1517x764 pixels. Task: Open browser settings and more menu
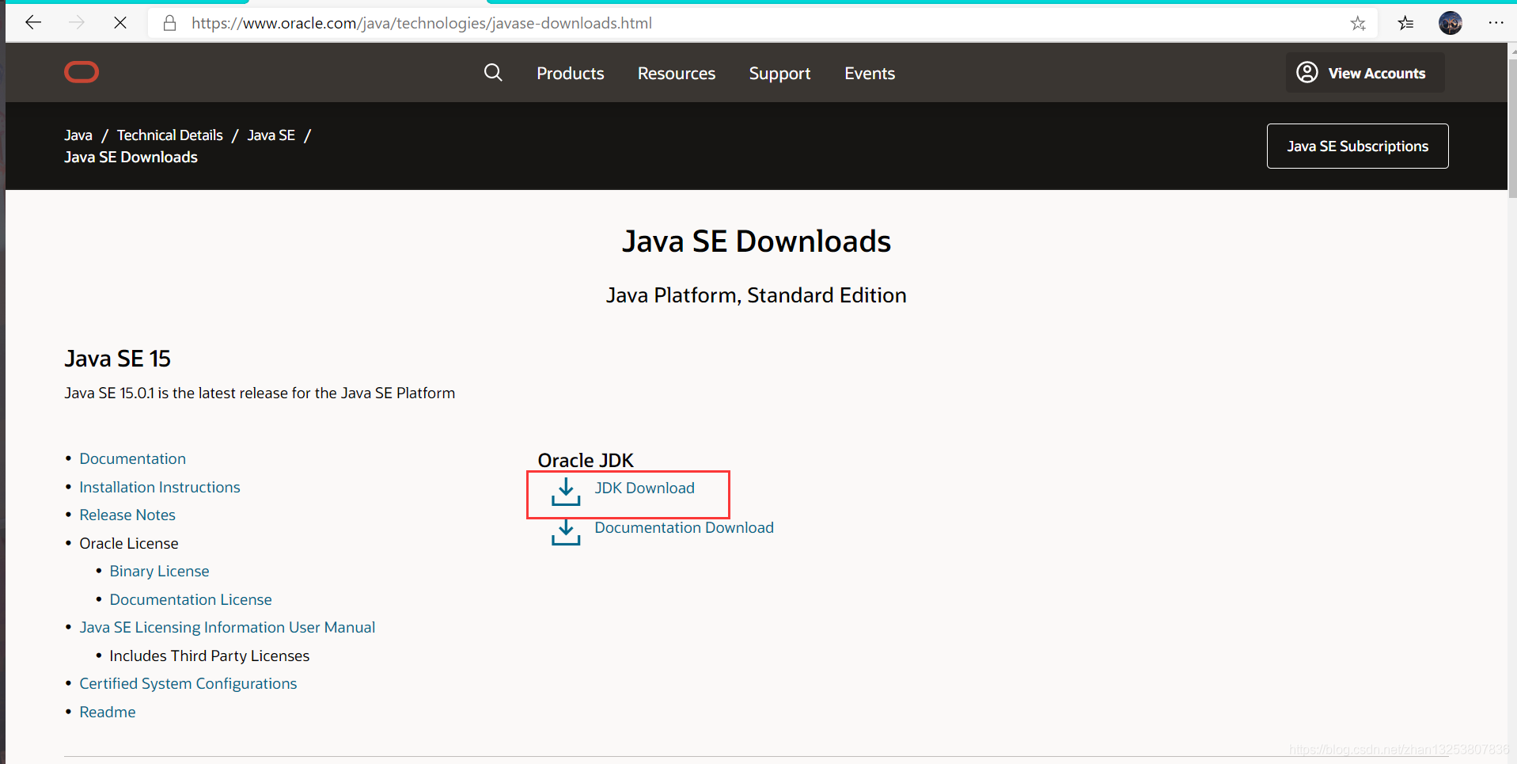[x=1496, y=23]
